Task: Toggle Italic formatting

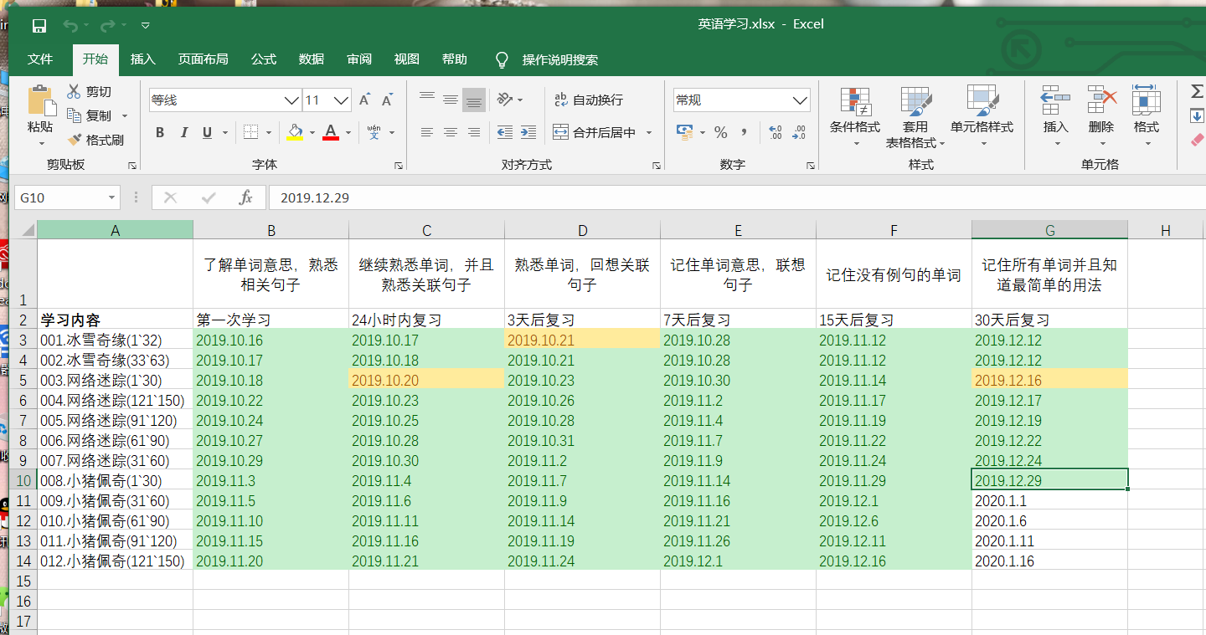Action: coord(183,132)
